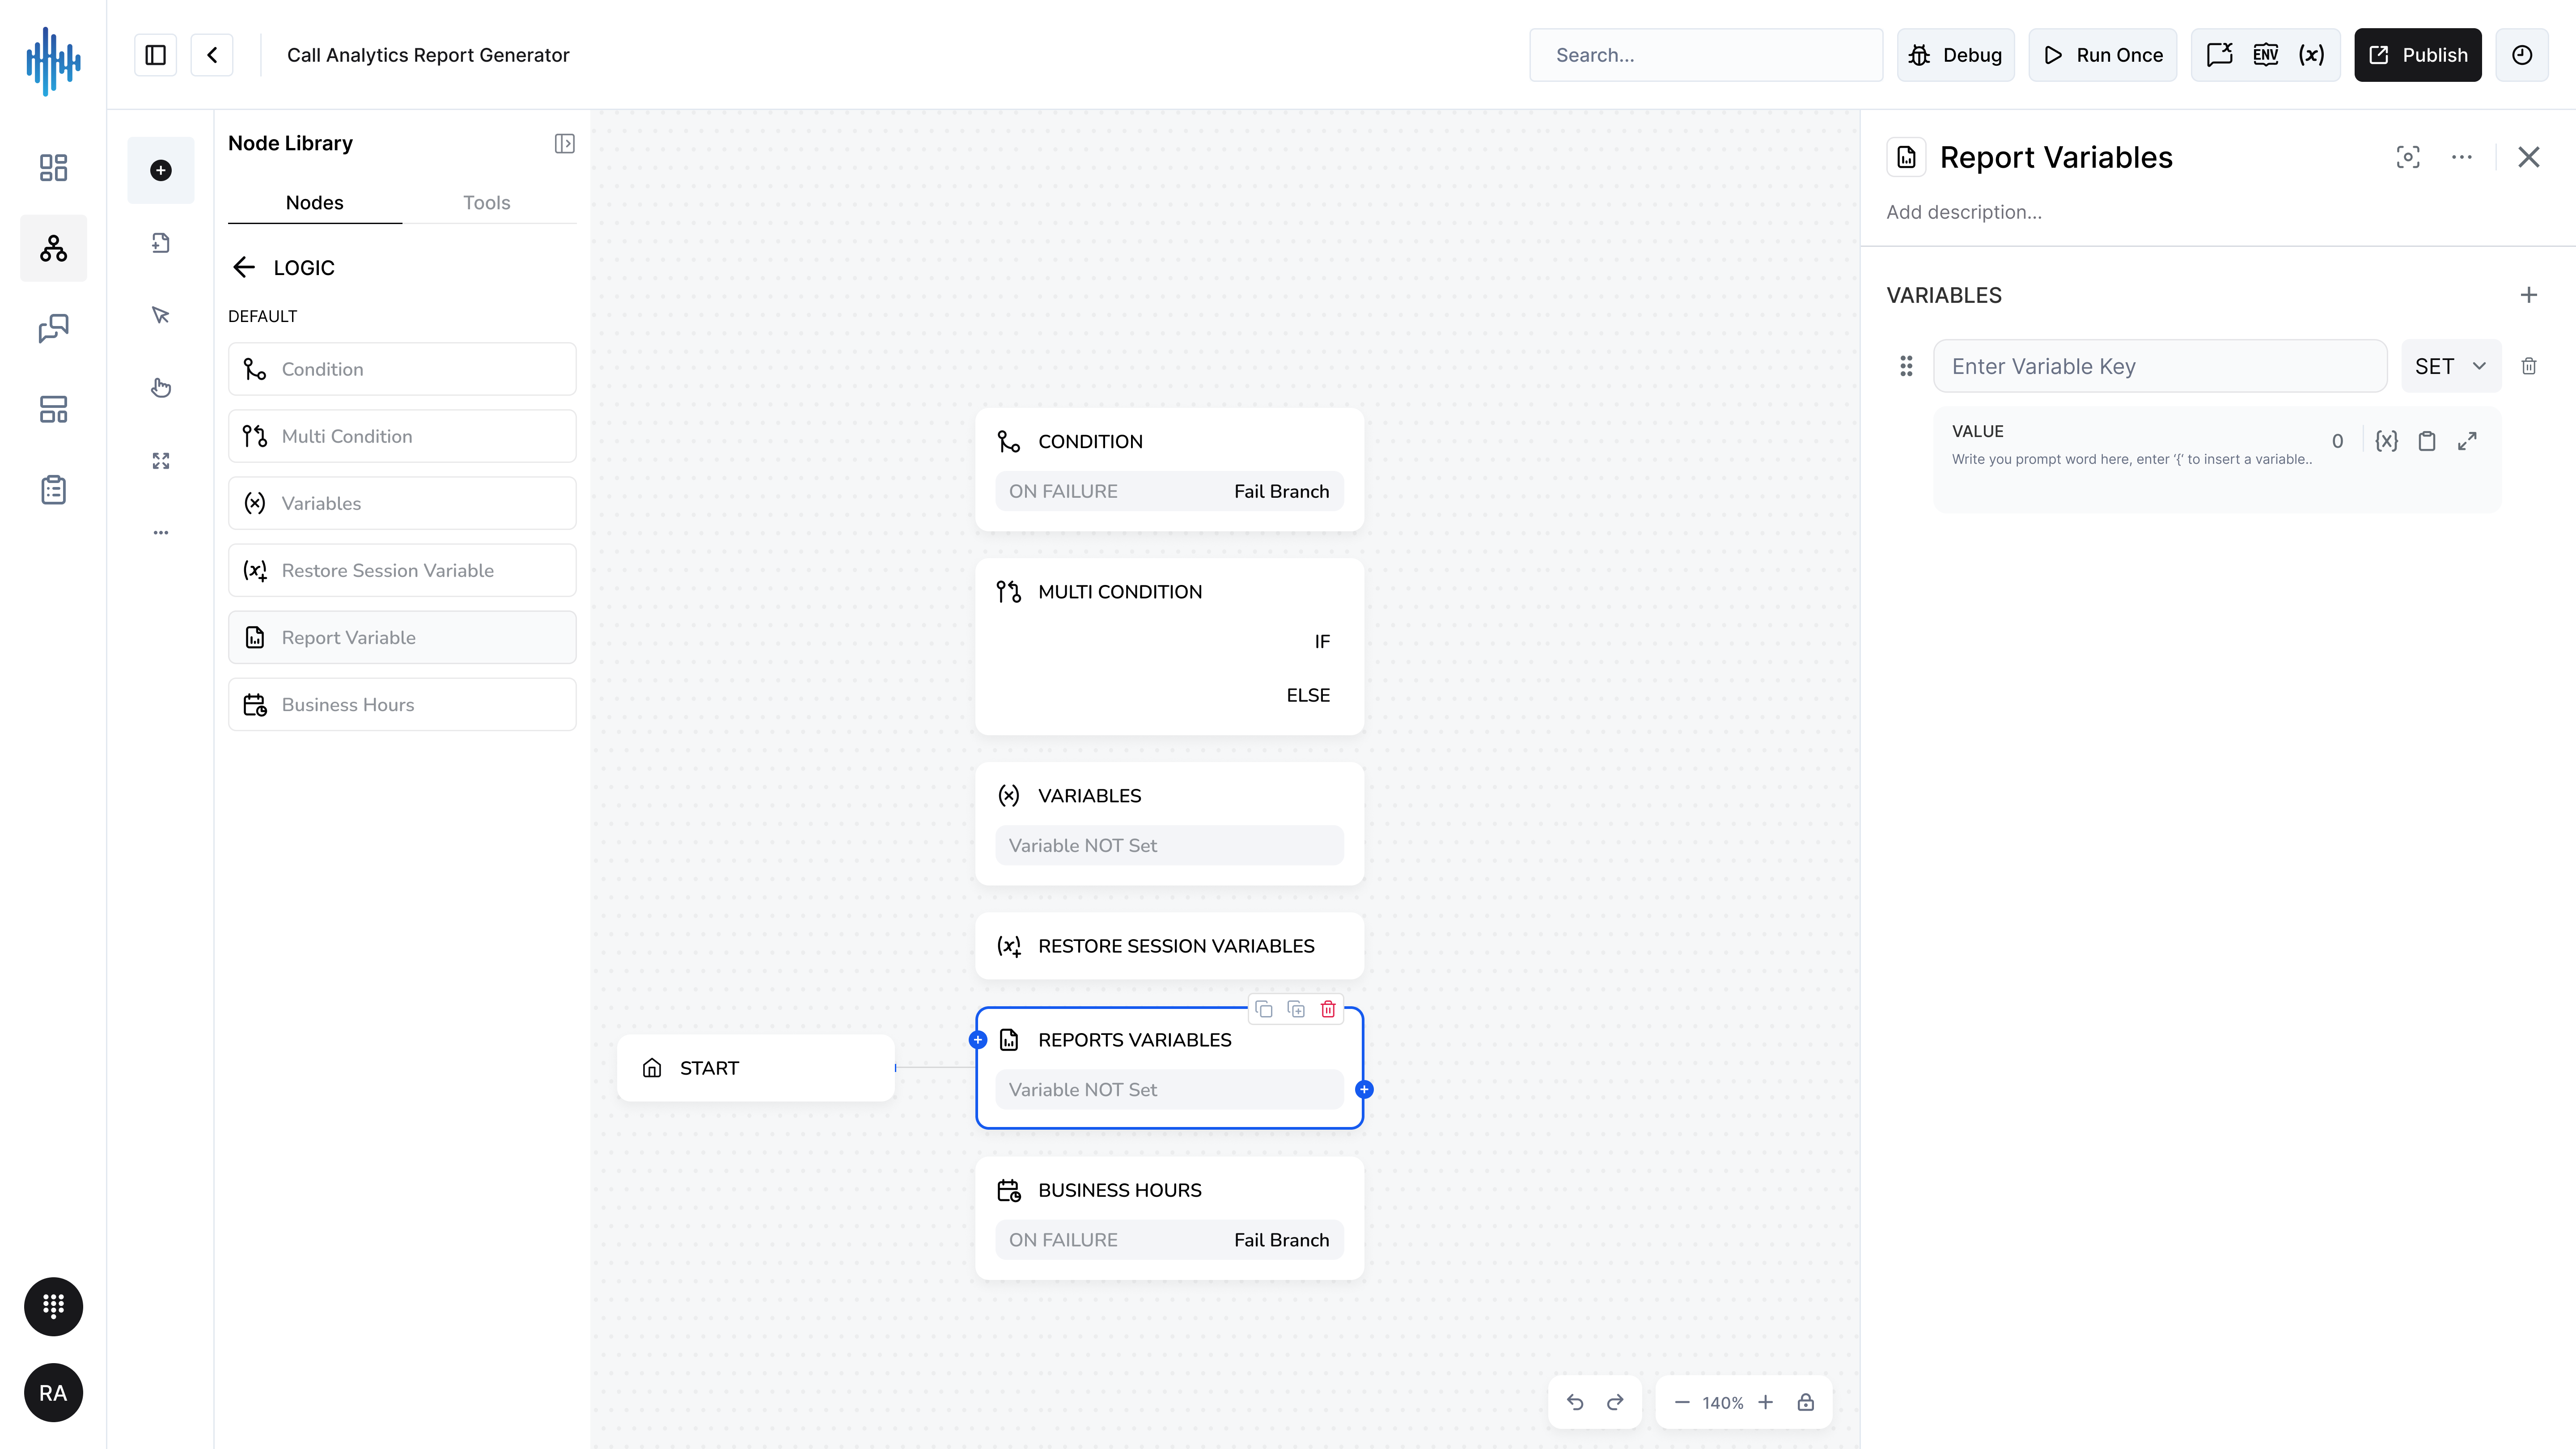The height and width of the screenshot is (1449, 2576).
Task: Open the workflow nodes icon in sidebar
Action: (x=53, y=248)
